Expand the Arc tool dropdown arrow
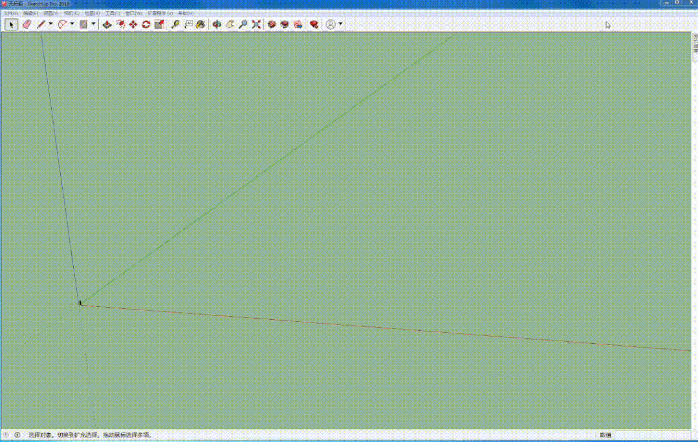This screenshot has width=698, height=442. [72, 24]
